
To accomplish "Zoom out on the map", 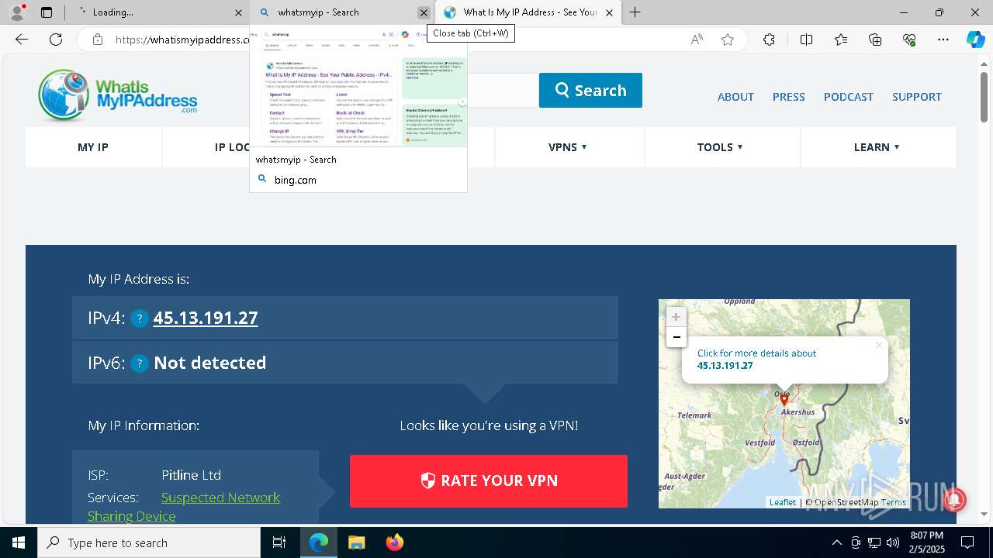I will tap(676, 337).
